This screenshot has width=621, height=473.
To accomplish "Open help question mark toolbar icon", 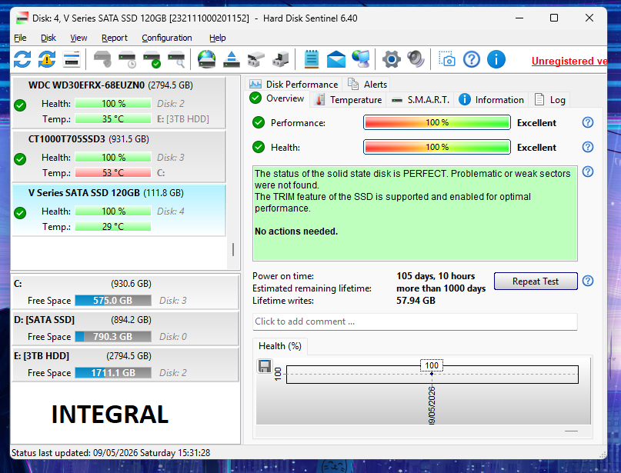I will (471, 59).
